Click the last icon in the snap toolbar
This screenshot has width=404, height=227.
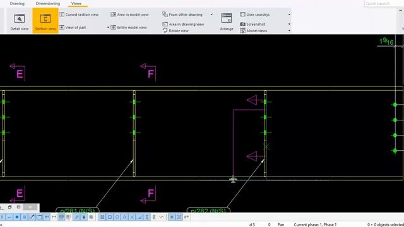point(187,217)
